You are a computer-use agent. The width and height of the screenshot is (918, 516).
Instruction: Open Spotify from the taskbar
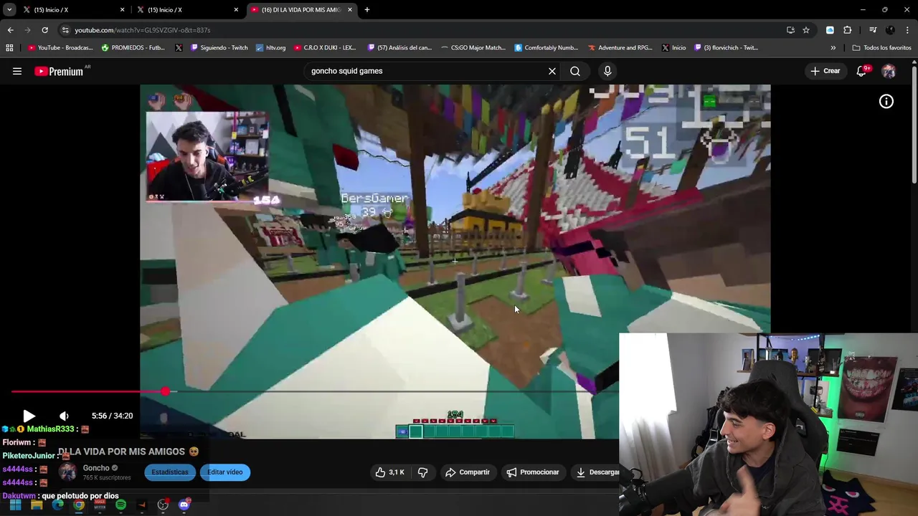tap(120, 505)
